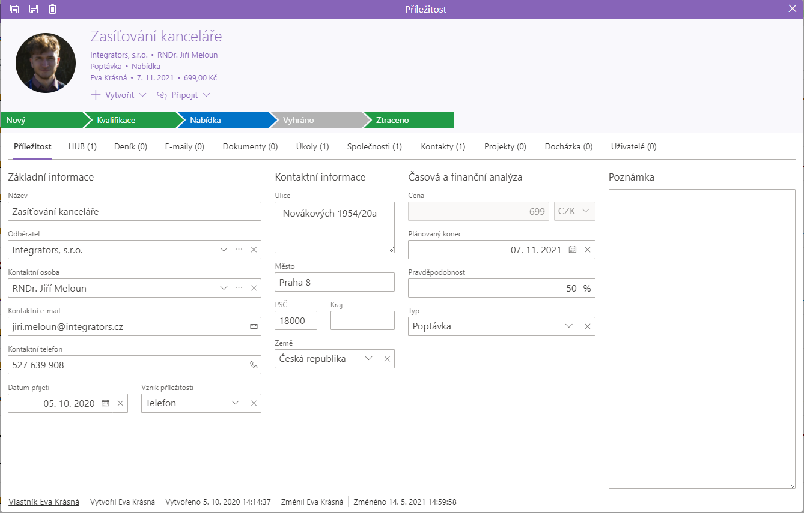
Task: Click the Pravděpodobnost percentage field
Action: [x=502, y=288]
